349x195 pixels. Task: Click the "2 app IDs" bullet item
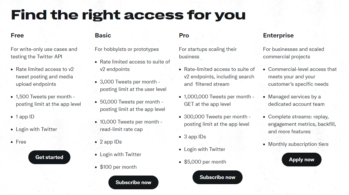click(111, 142)
